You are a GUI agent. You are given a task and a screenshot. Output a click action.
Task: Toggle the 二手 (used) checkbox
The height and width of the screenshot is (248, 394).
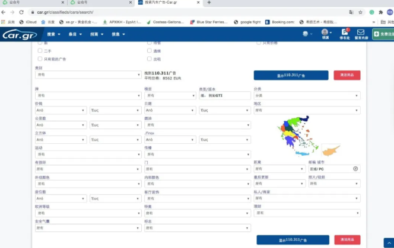40,51
